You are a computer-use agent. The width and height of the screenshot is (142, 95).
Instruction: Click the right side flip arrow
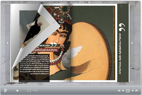[x=132, y=43]
